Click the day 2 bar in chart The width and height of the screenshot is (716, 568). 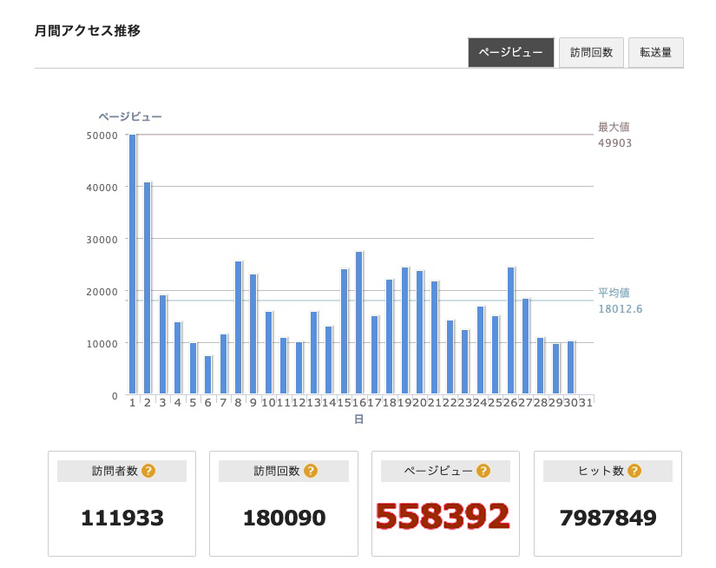pyautogui.click(x=147, y=287)
